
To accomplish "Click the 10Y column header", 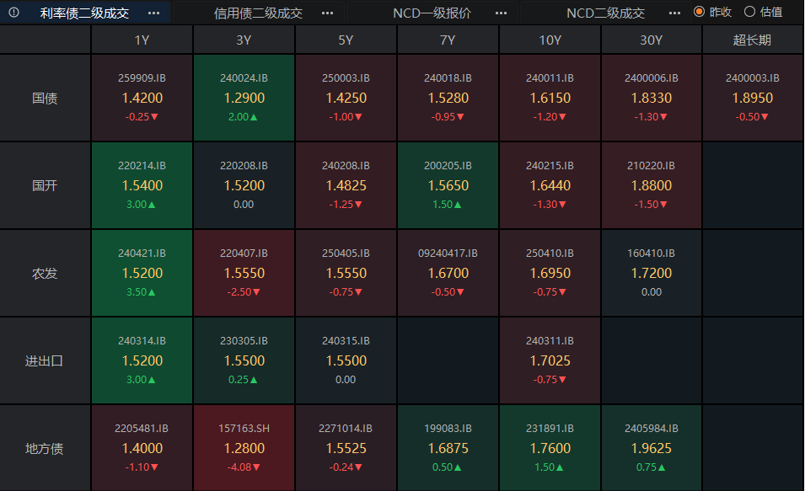I will (x=550, y=40).
